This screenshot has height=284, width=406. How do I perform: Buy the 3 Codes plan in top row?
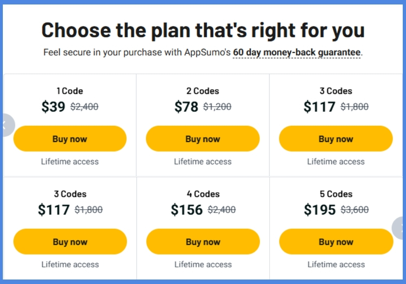click(336, 139)
